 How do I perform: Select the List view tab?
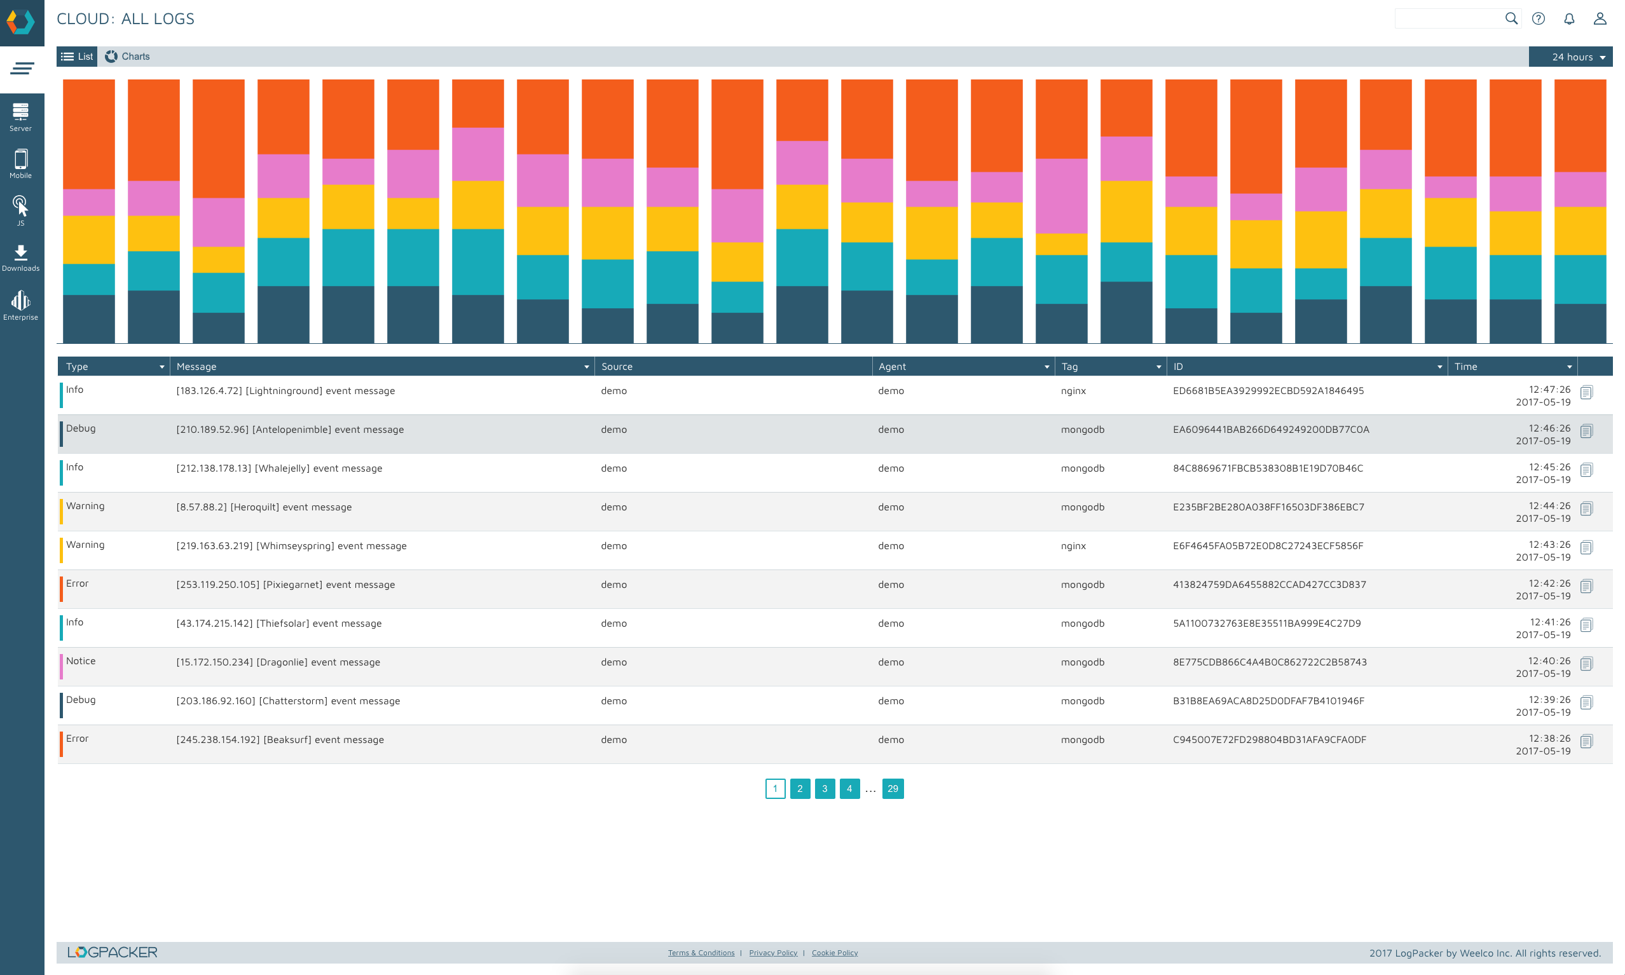(76, 57)
